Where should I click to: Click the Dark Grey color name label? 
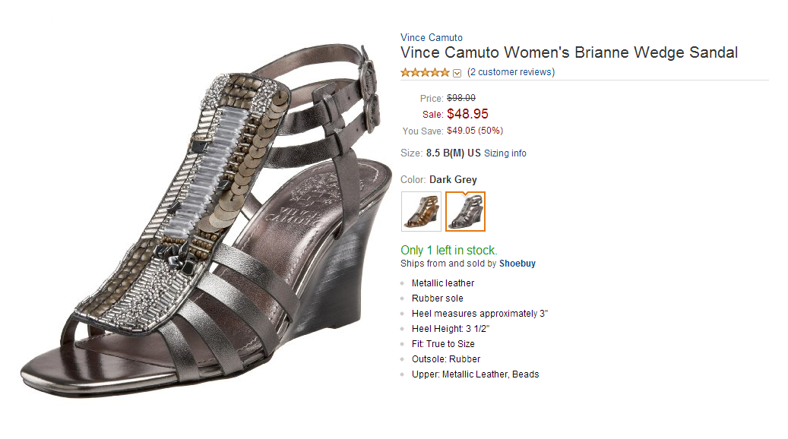[x=453, y=180]
